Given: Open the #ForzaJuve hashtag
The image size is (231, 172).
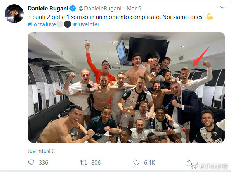Looking at the screenshot, I should (42, 24).
